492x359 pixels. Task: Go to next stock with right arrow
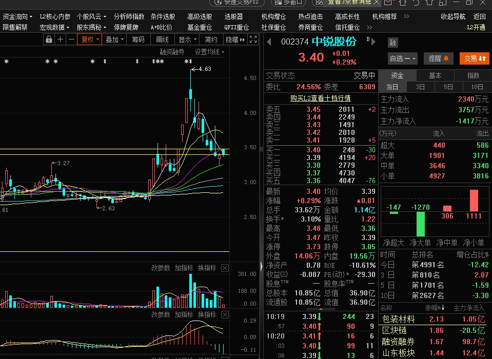click(x=373, y=42)
